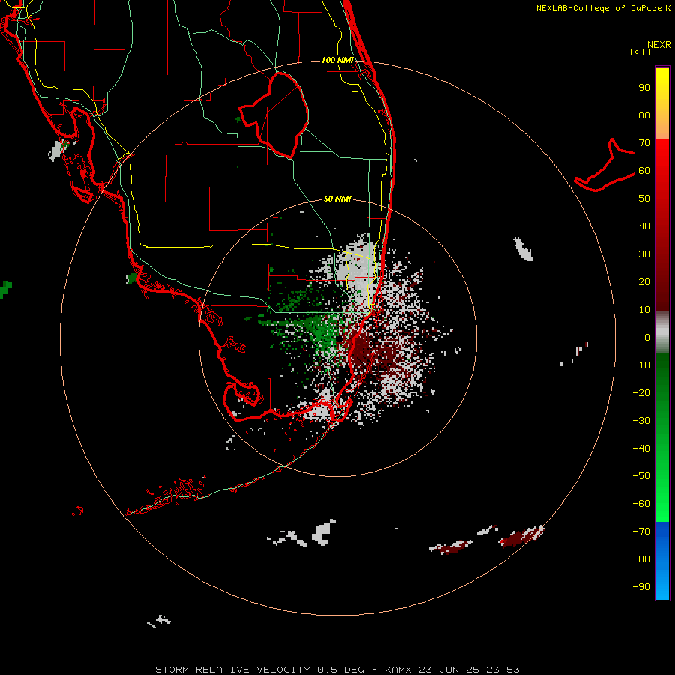Viewport: 675px width, 675px height.
Task: Click the -90 value on the color scale
Action: point(641,587)
